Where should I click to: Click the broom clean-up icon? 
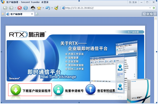pyautogui.click(x=56, y=8)
